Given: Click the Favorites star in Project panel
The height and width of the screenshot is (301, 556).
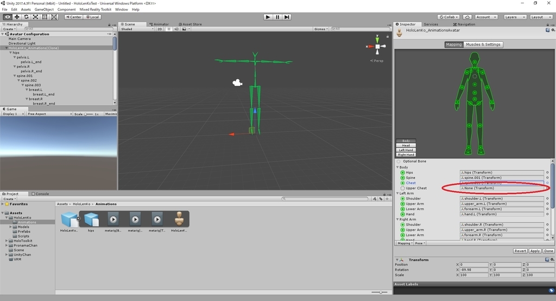Looking at the screenshot, I should click(x=7, y=204).
